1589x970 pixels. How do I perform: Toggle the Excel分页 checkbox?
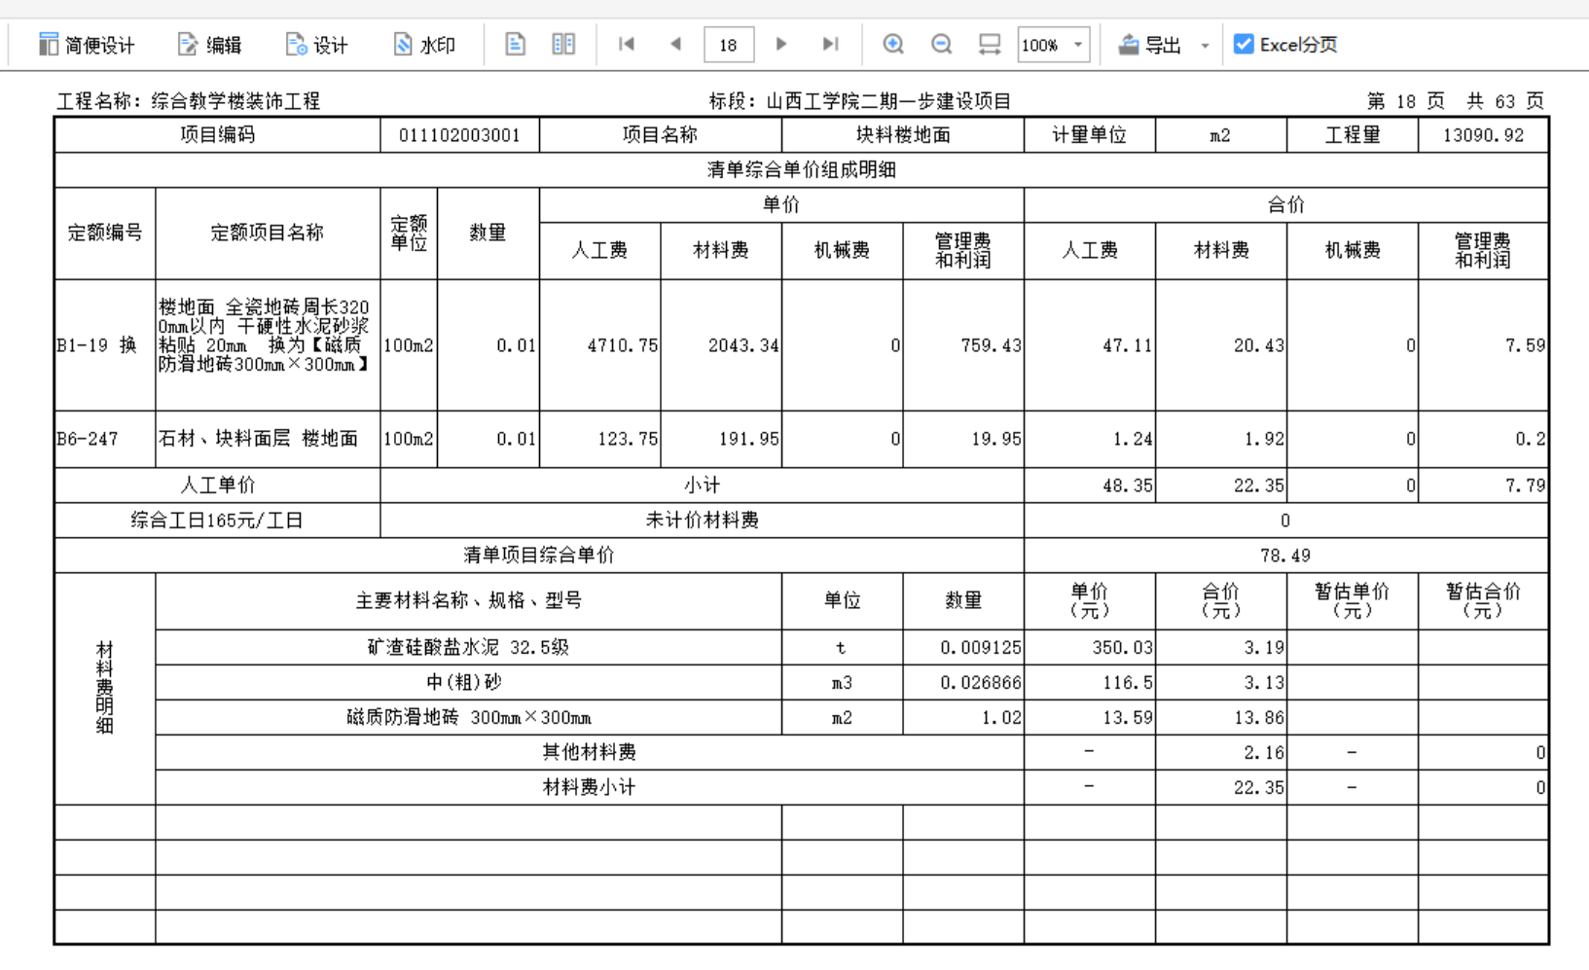click(x=1244, y=45)
